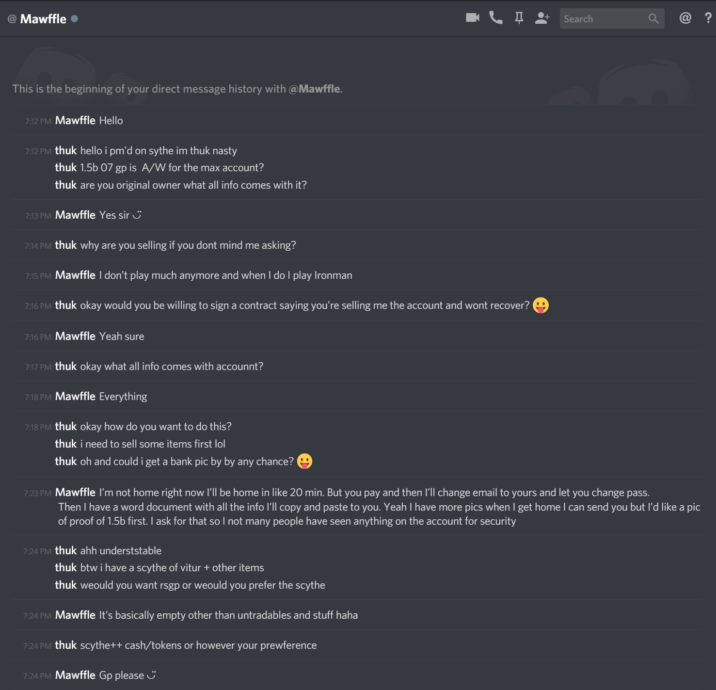
Task: Select the "Yeah sure" message
Action: tap(122, 336)
